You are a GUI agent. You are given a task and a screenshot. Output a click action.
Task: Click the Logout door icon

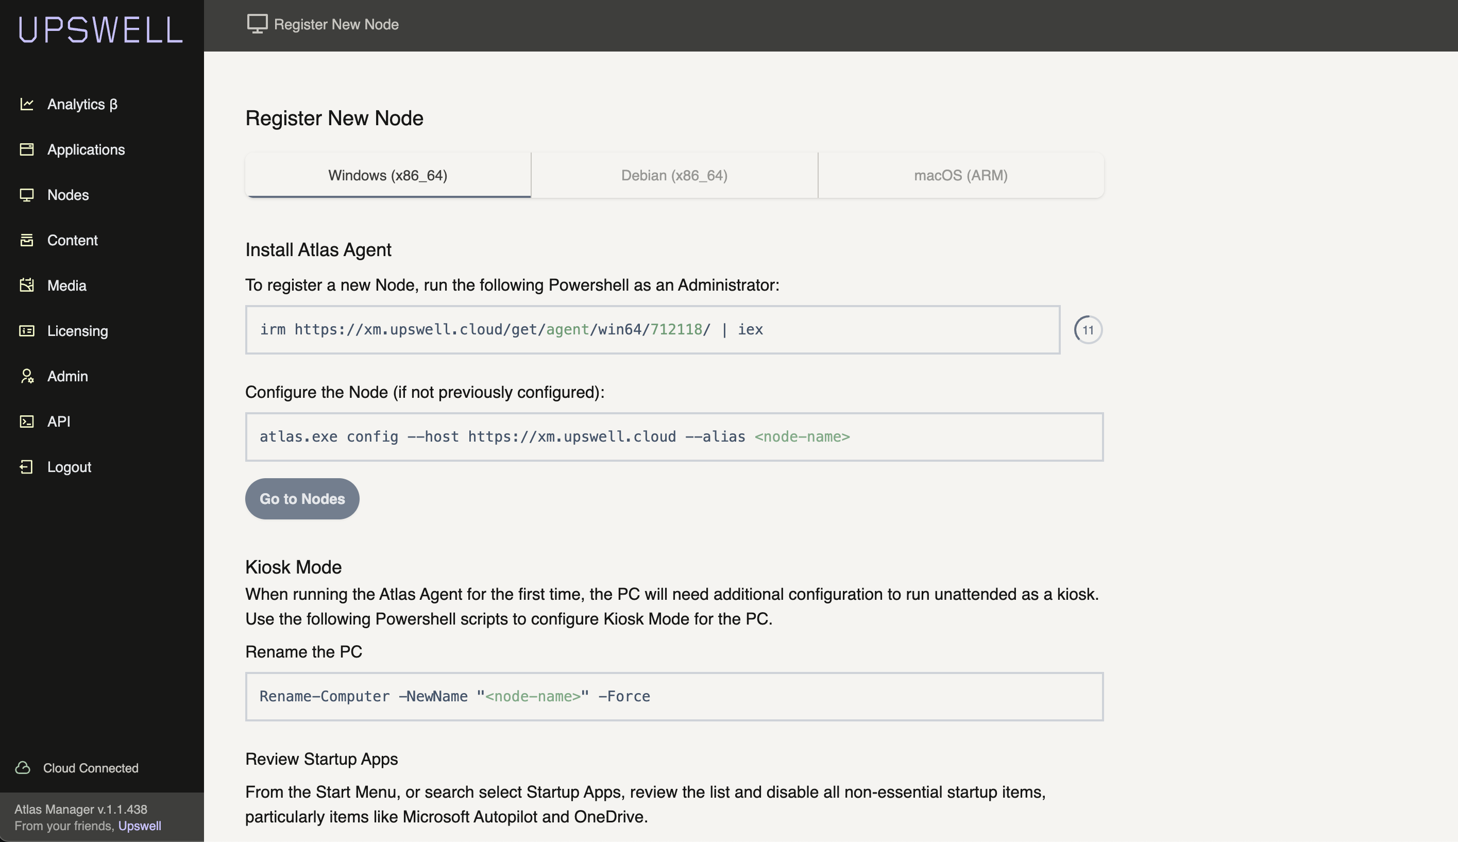click(27, 467)
